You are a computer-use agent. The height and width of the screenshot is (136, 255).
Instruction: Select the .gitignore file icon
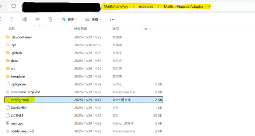coord(7,84)
